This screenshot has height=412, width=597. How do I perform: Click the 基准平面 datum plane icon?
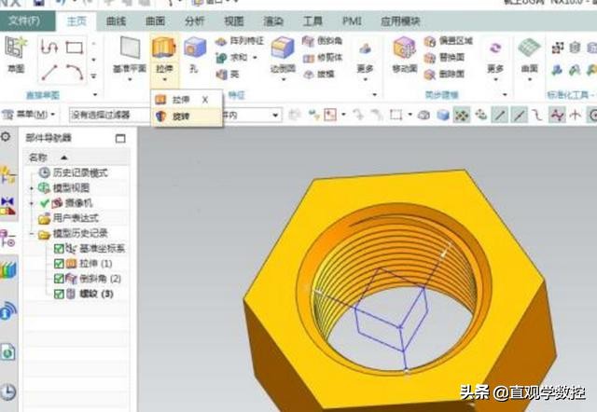[130, 48]
